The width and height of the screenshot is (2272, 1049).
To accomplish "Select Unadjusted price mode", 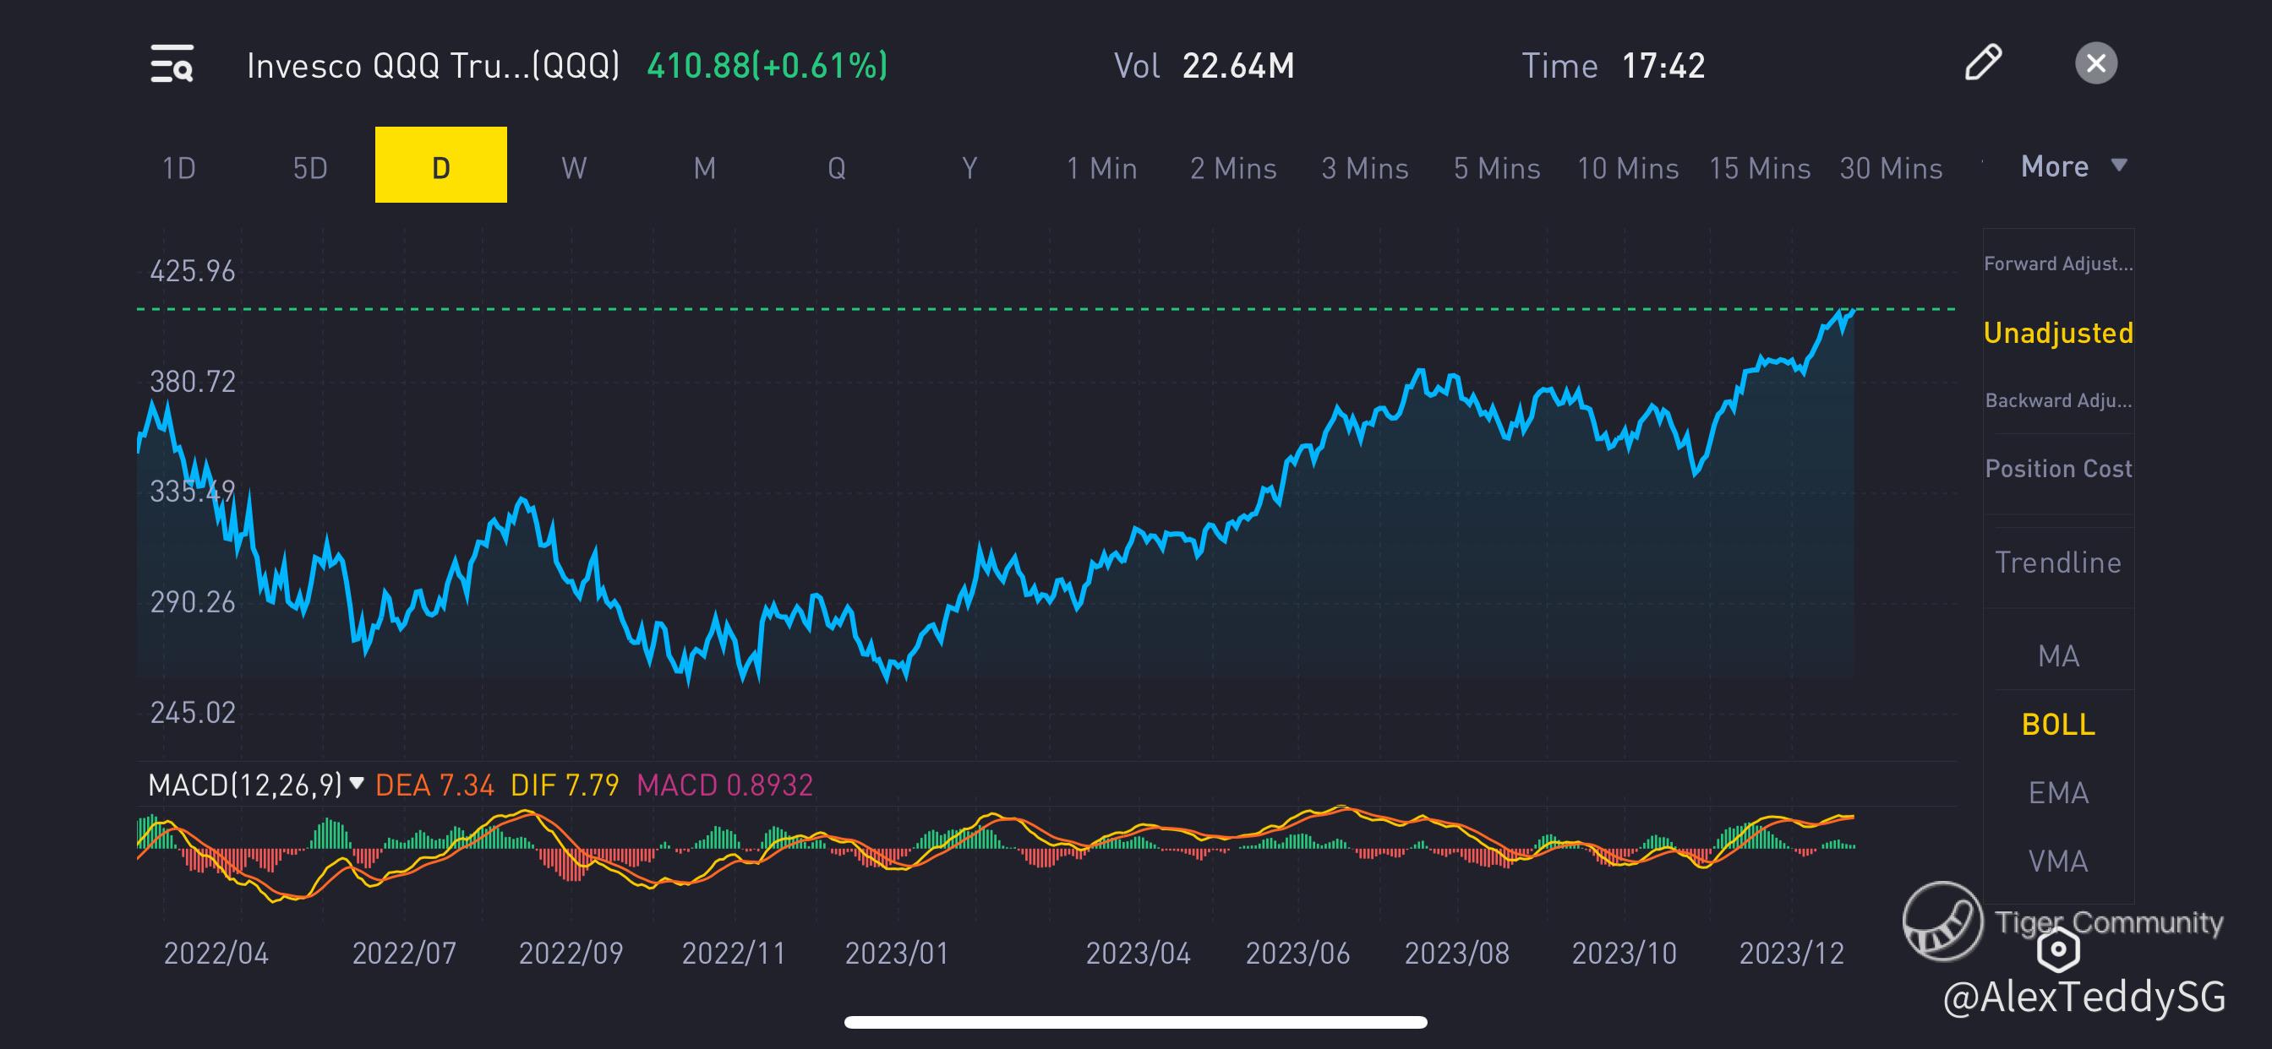I will (x=2057, y=334).
